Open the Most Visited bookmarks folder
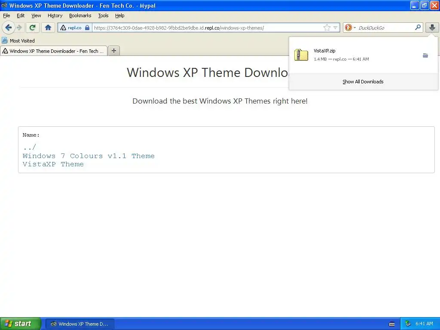440x330 pixels. [18, 41]
